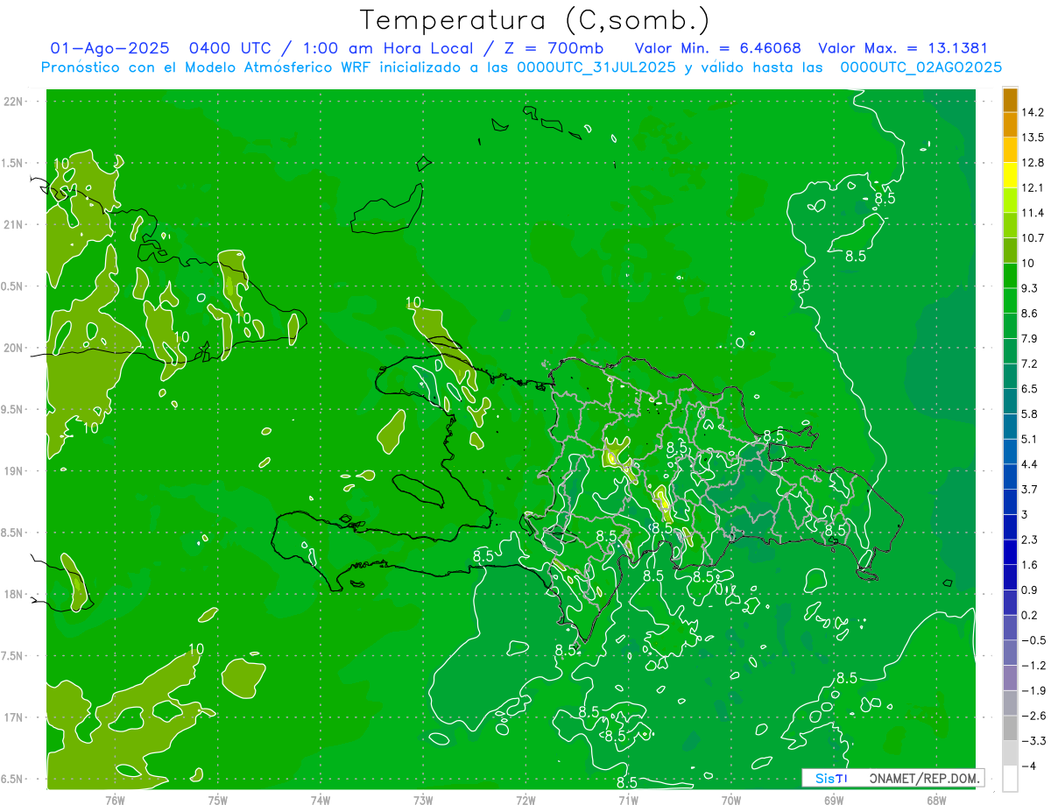This screenshot has width=1051, height=812.
Task: Click the '22N' latitude axis label
Action: (x=13, y=102)
